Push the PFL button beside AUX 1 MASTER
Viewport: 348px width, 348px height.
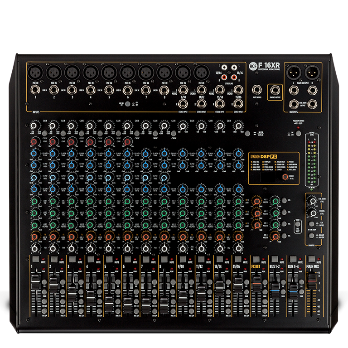pos(284,200)
